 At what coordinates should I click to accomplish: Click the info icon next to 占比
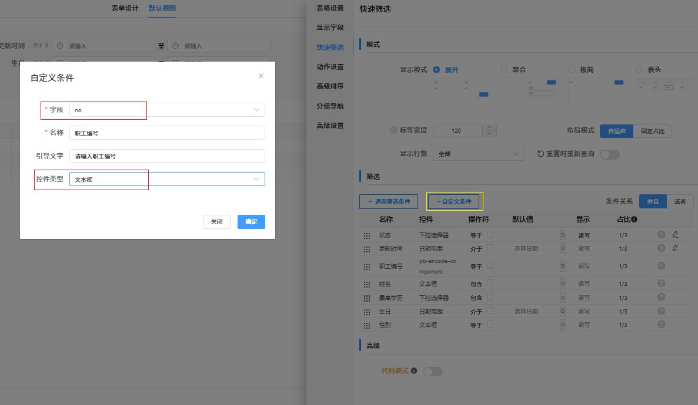634,220
